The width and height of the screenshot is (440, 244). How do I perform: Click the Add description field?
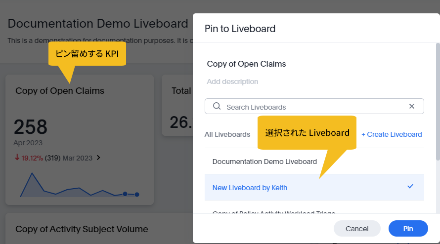(232, 81)
